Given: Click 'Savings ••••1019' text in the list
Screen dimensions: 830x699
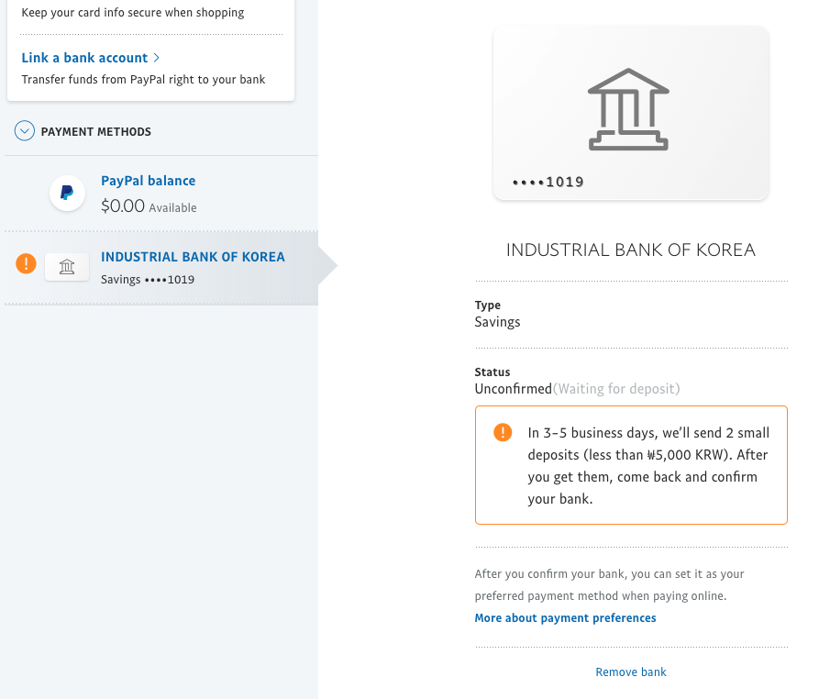Looking at the screenshot, I should tap(148, 279).
